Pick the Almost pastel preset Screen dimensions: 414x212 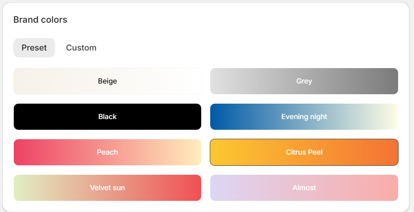304,188
